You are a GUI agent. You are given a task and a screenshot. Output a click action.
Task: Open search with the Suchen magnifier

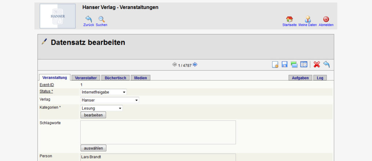point(102,19)
